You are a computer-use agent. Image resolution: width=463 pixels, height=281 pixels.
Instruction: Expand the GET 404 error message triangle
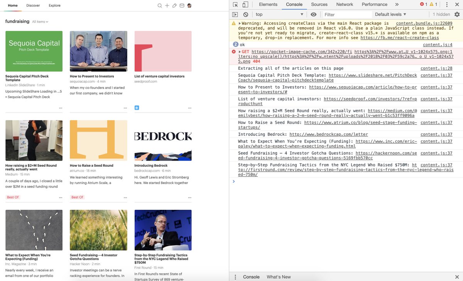pyautogui.click(x=240, y=52)
